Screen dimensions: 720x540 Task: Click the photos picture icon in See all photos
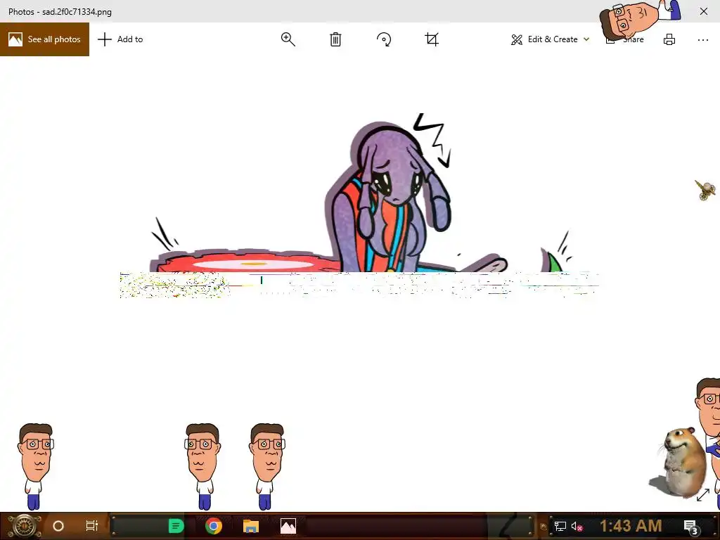click(x=15, y=39)
